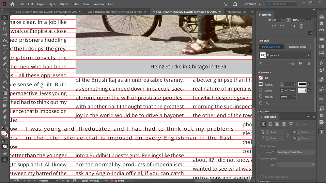The image size is (326, 183).
Task: Select the Hand tool
Action: click(x=5, y=117)
